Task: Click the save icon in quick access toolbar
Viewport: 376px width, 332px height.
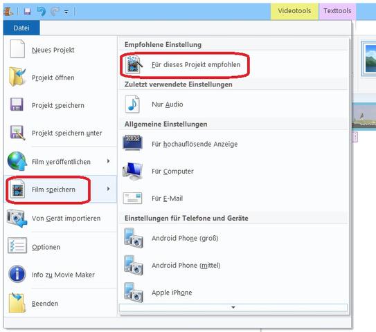Action: coord(28,11)
